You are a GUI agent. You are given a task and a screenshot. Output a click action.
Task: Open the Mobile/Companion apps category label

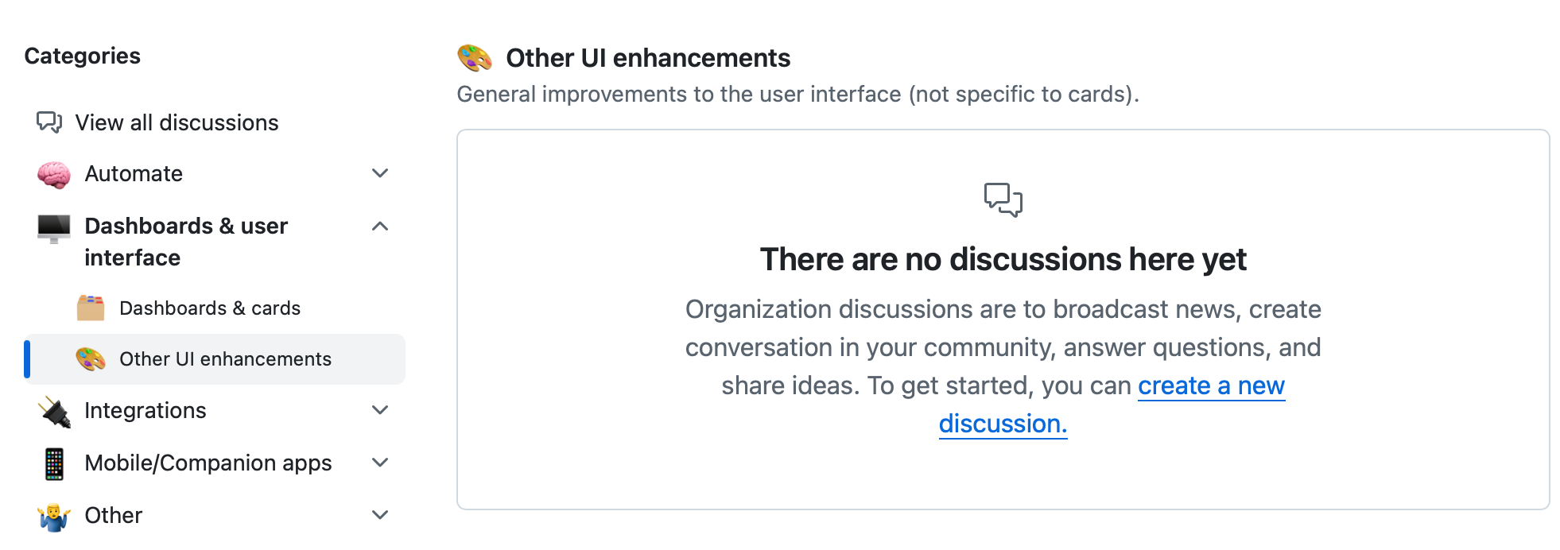pos(208,463)
